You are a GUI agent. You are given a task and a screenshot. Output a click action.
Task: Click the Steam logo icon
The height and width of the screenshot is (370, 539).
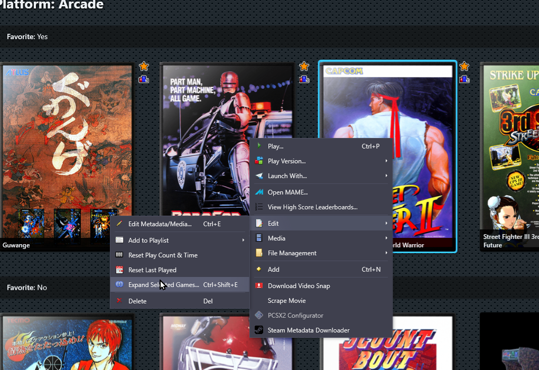pos(259,330)
